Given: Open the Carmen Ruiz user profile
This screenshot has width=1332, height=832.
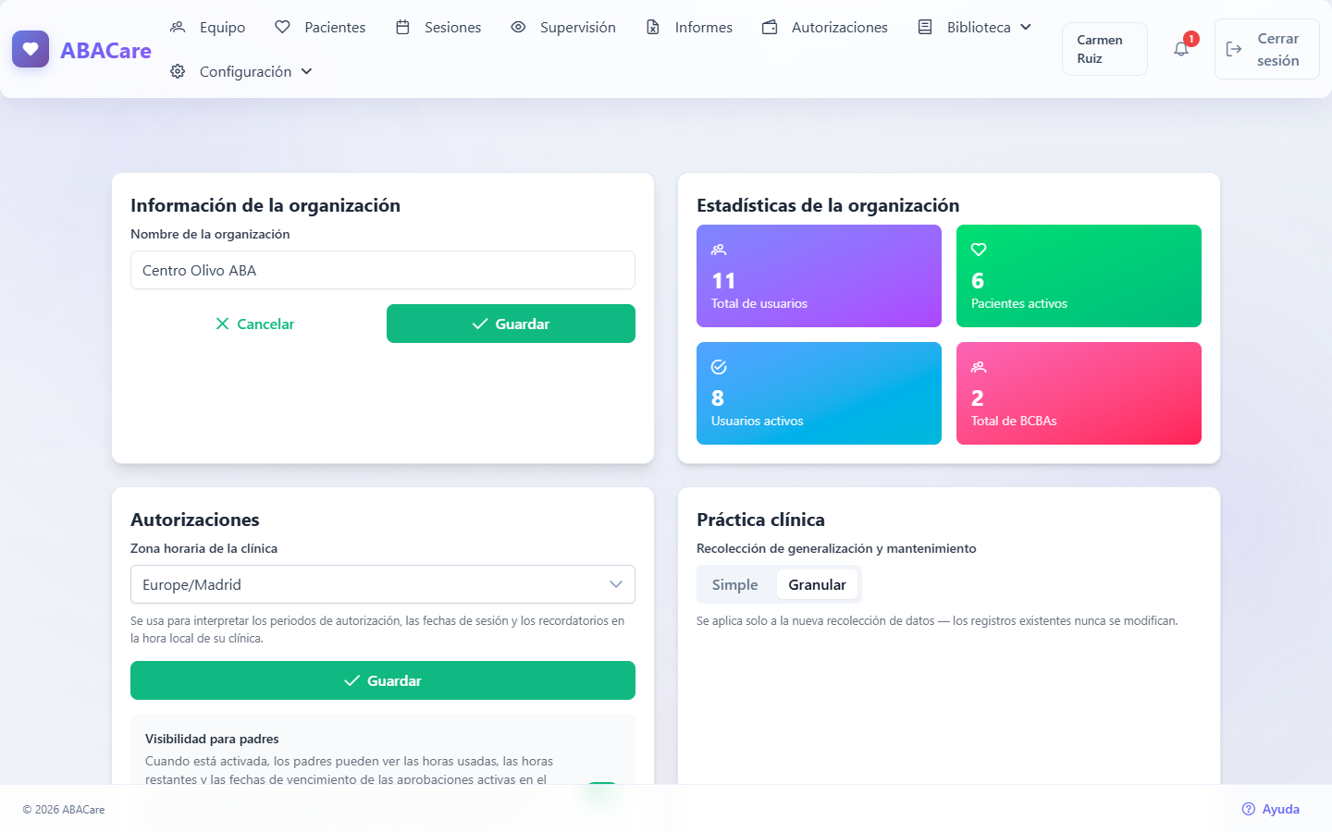Looking at the screenshot, I should click(x=1104, y=49).
